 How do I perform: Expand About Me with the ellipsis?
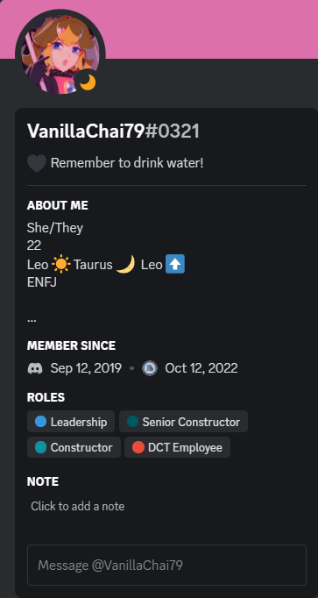point(32,319)
